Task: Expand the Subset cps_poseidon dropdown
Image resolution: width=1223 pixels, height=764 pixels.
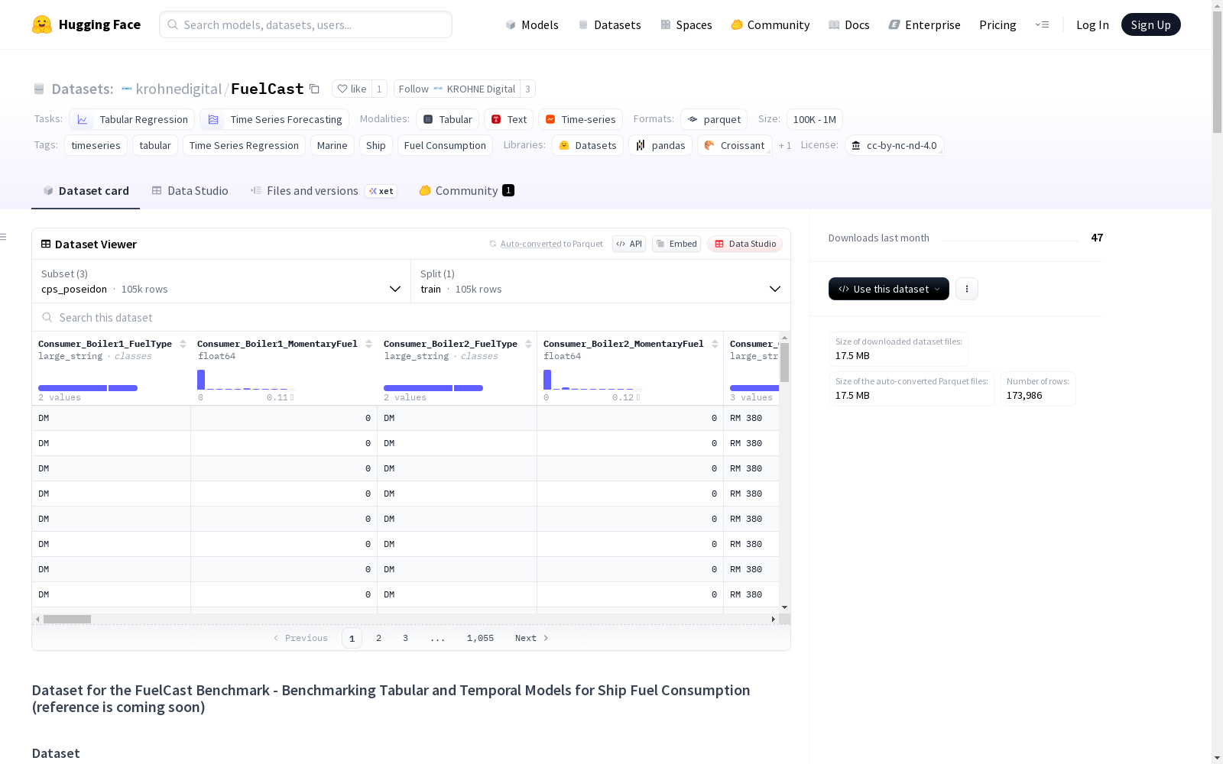Action: click(x=222, y=281)
